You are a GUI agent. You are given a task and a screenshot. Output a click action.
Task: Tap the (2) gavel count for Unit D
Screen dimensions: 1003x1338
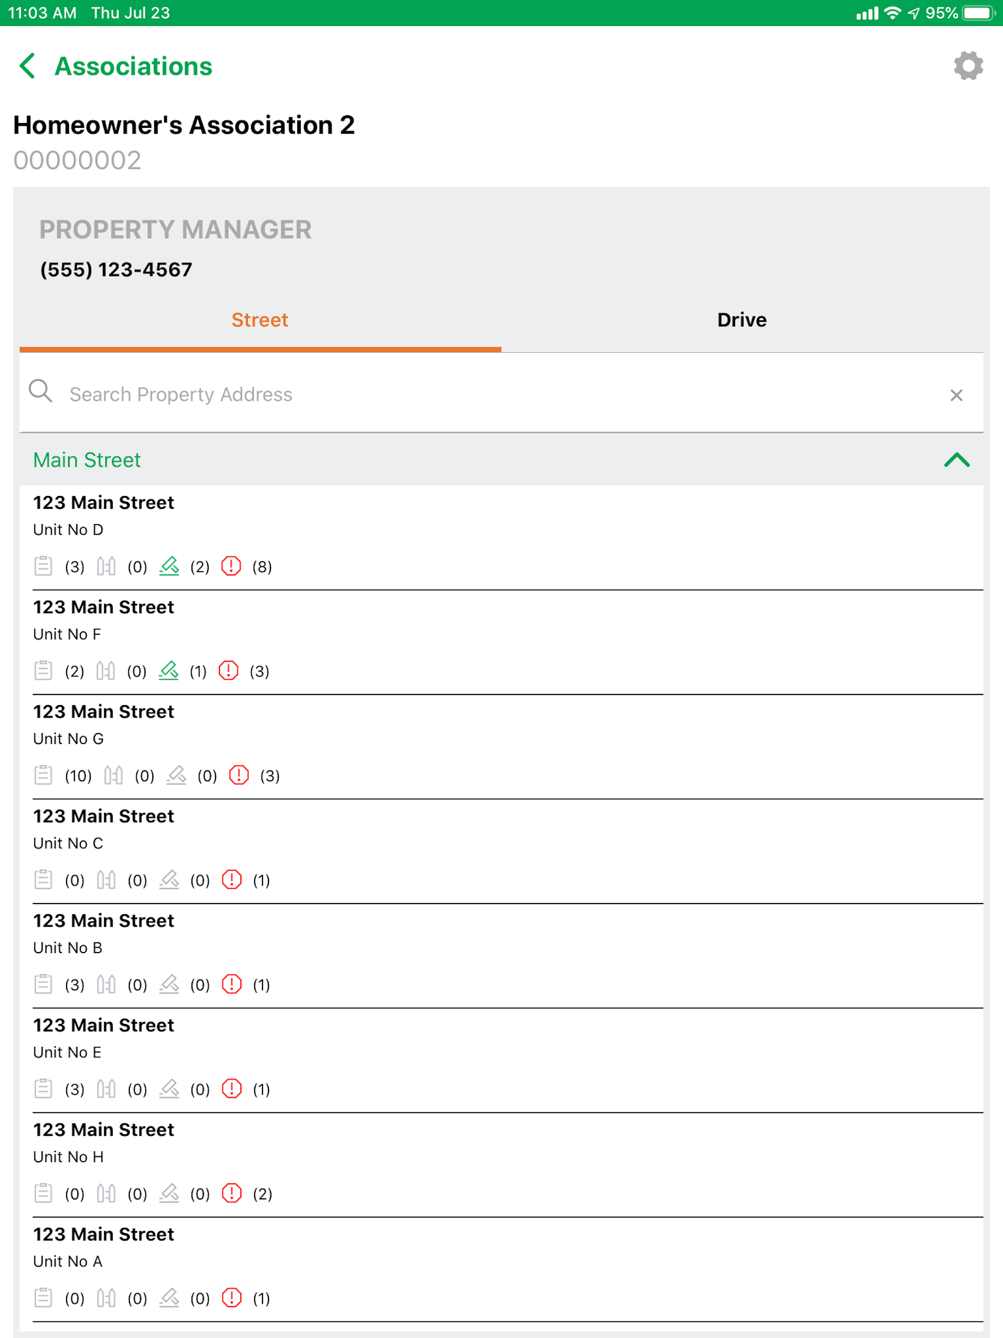[200, 567]
